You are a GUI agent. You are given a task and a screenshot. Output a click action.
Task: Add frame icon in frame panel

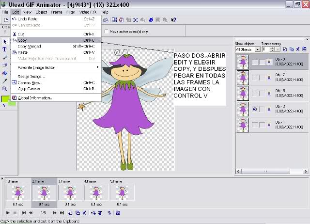coord(70,213)
